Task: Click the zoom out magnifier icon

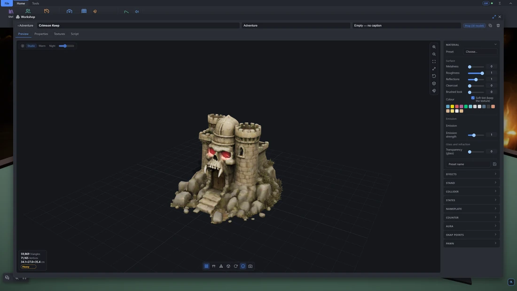Action: pos(434,54)
